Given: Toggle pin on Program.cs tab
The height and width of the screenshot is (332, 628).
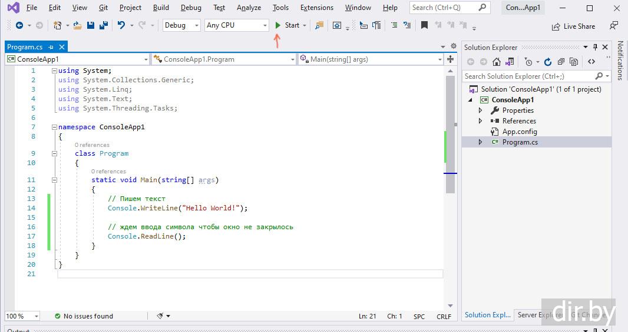Looking at the screenshot, I should [x=51, y=47].
